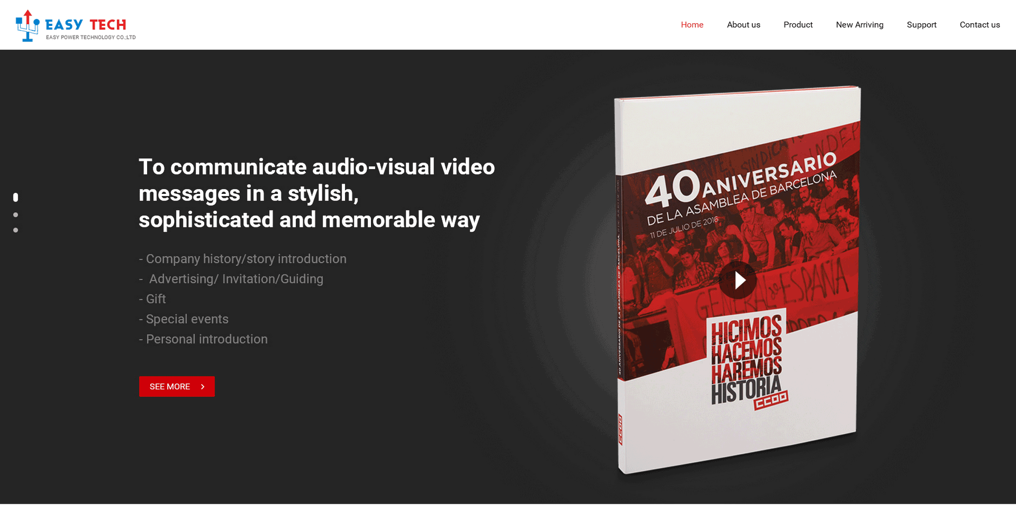Select the Special events list item
This screenshot has height=505, width=1016.
(x=184, y=319)
